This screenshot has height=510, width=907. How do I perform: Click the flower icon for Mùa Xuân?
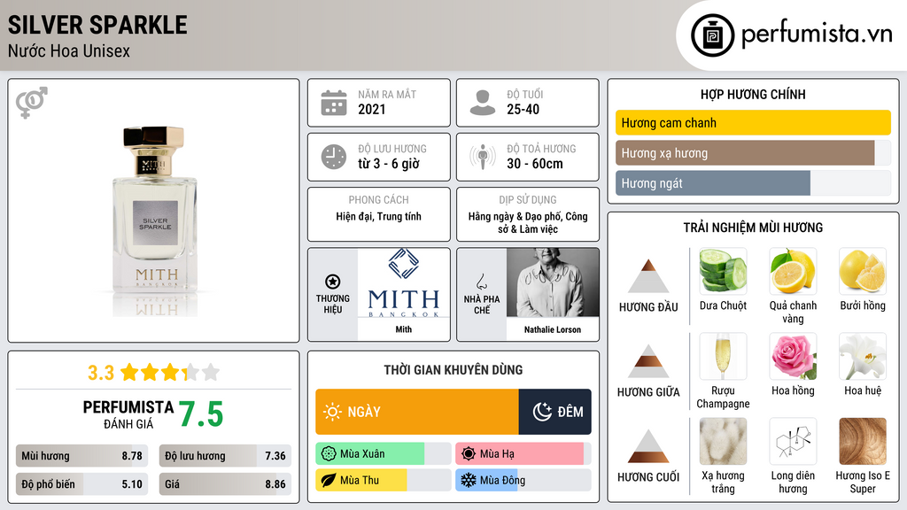pos(328,454)
